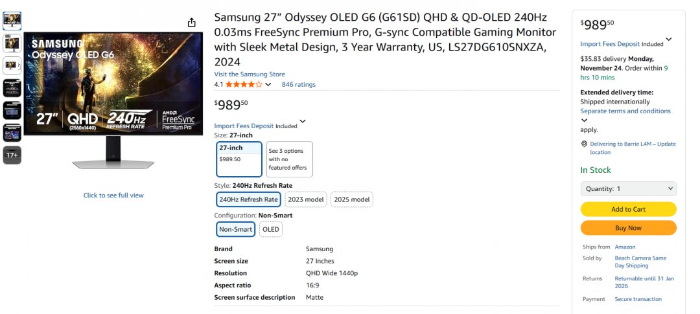Open the 17+ more images thumbnail
Screen dimensions: 700x314
click(12, 155)
